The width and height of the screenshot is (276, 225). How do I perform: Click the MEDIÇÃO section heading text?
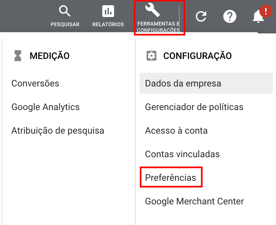[x=50, y=56]
